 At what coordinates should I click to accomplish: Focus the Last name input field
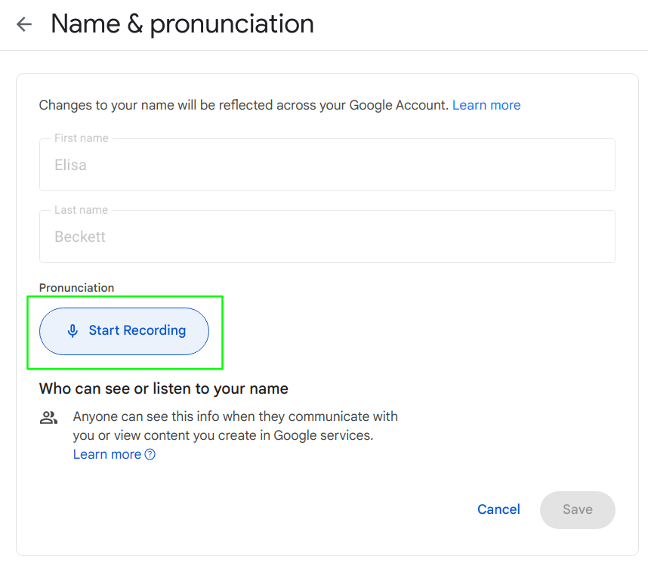(327, 237)
